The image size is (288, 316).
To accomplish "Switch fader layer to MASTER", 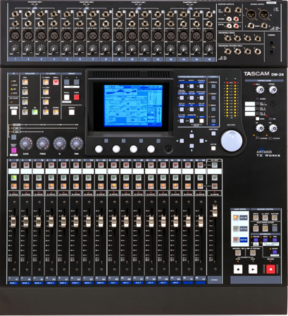I will [236, 240].
